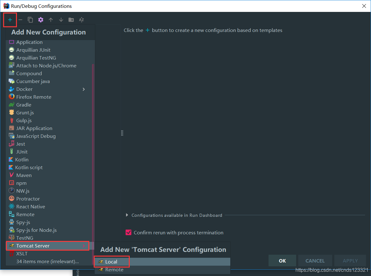Image resolution: width=371 pixels, height=276 pixels.
Task: Click the Jest icon
Action: tap(11, 143)
